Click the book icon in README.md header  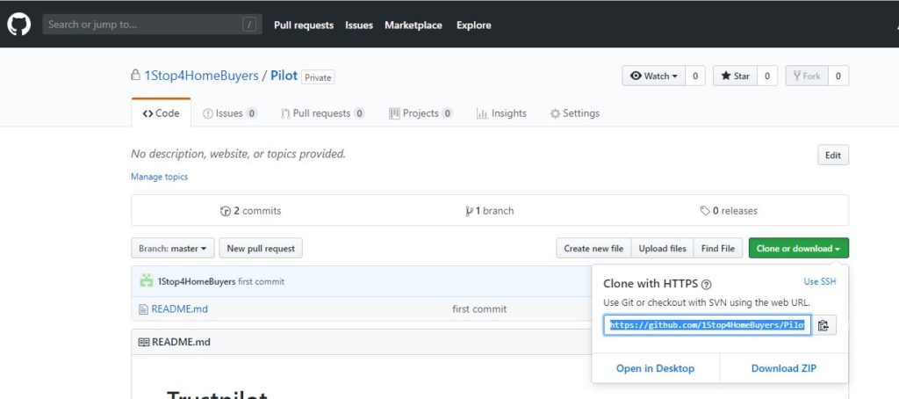pyautogui.click(x=144, y=342)
